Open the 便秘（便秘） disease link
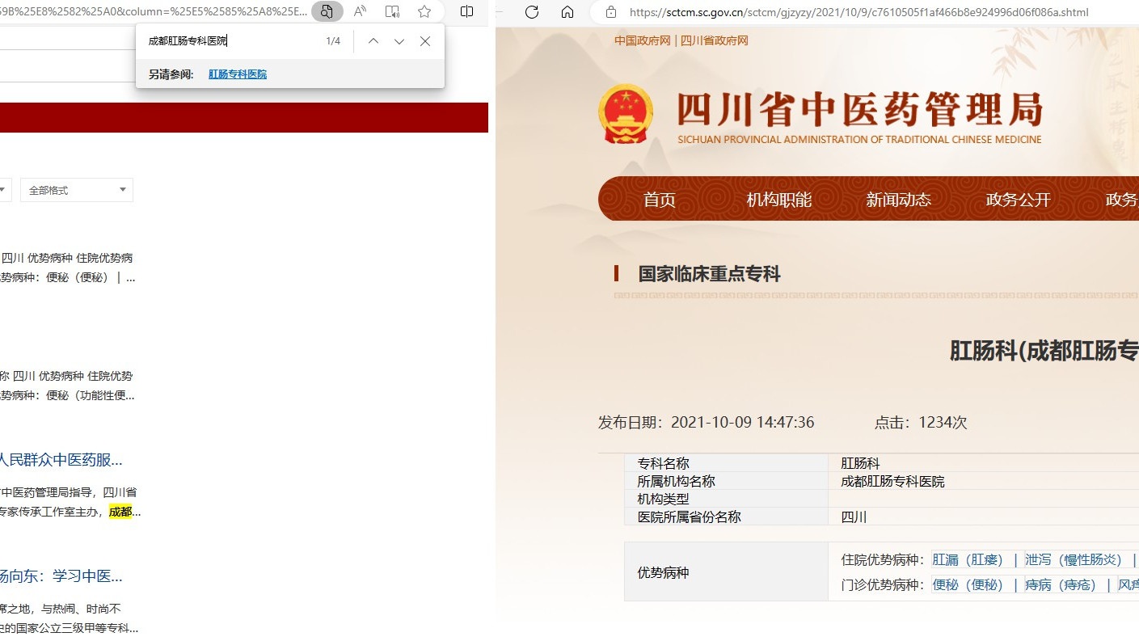Viewport: 1139px width, 641px height. (x=968, y=584)
